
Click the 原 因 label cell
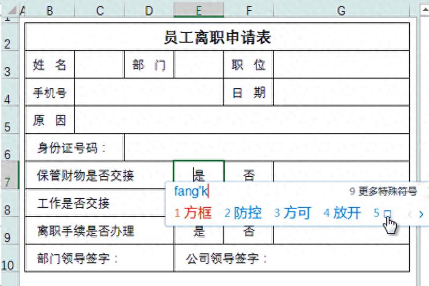(49, 120)
